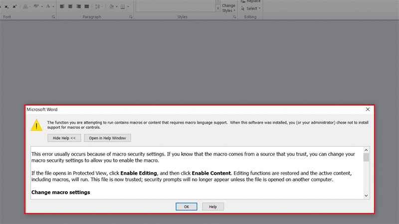Click the help text scrollbar down arrow
This screenshot has height=224, width=399.
tap(366, 196)
